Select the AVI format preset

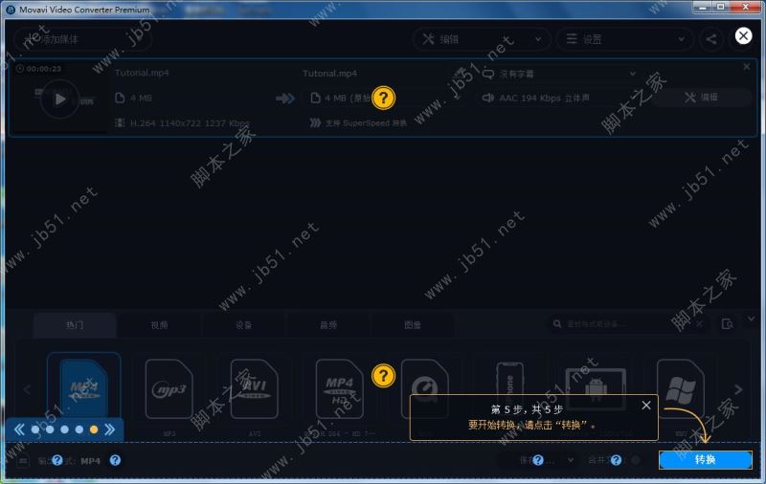click(255, 390)
